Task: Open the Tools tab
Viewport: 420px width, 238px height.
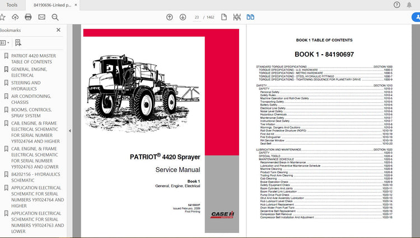Action: [x=12, y=5]
